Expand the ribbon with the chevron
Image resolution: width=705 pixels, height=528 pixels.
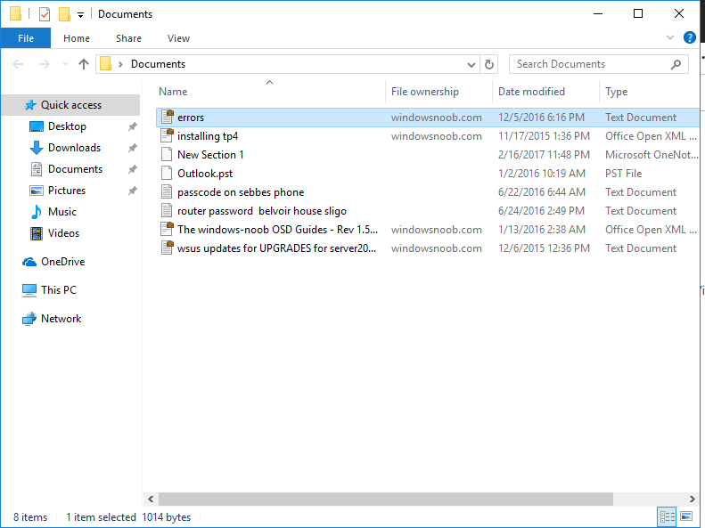pos(670,37)
